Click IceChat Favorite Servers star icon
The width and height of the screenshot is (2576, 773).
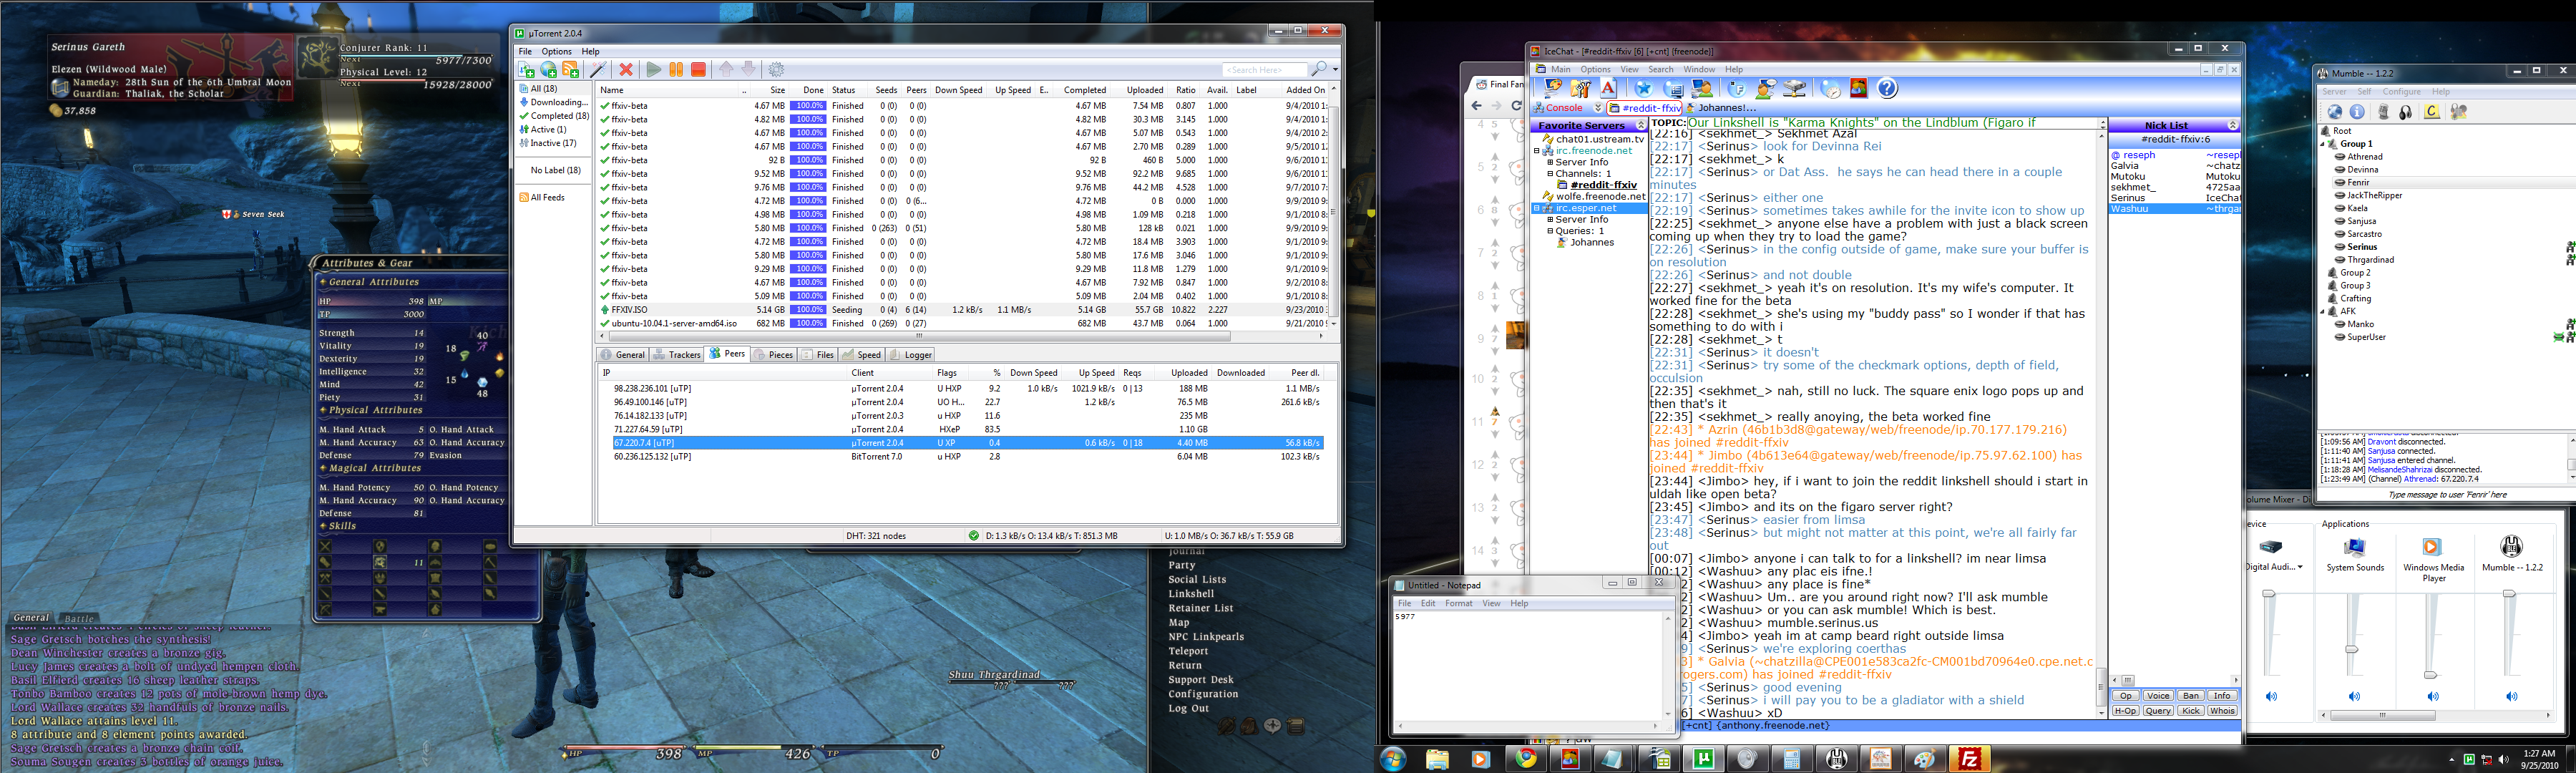click(1643, 89)
